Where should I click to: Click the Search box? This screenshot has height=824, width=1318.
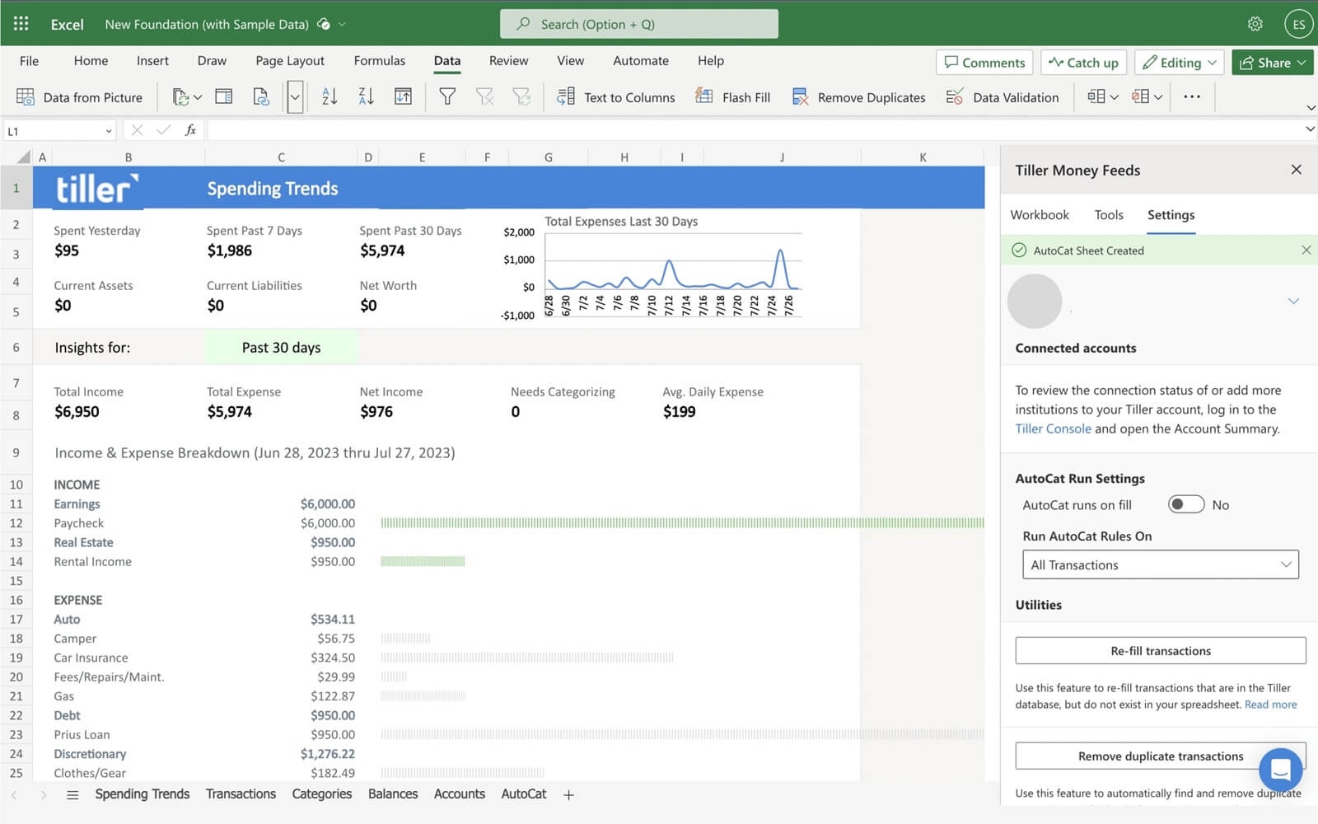pos(639,24)
